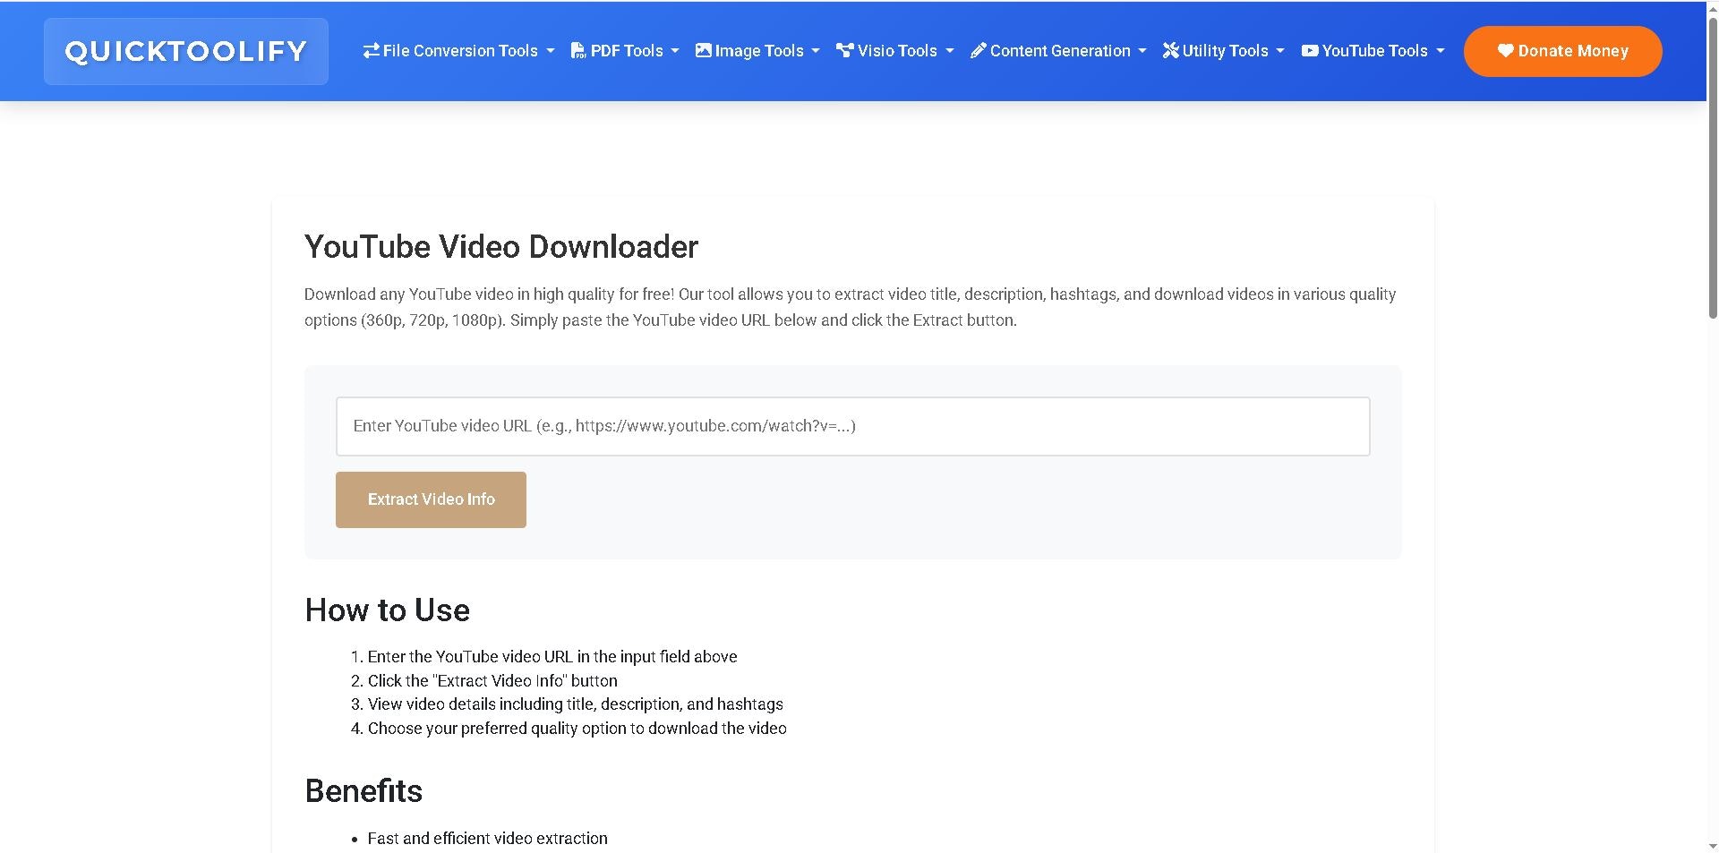1719x853 pixels.
Task: Click the page vertical scrollbar thumb
Action: click(1713, 170)
